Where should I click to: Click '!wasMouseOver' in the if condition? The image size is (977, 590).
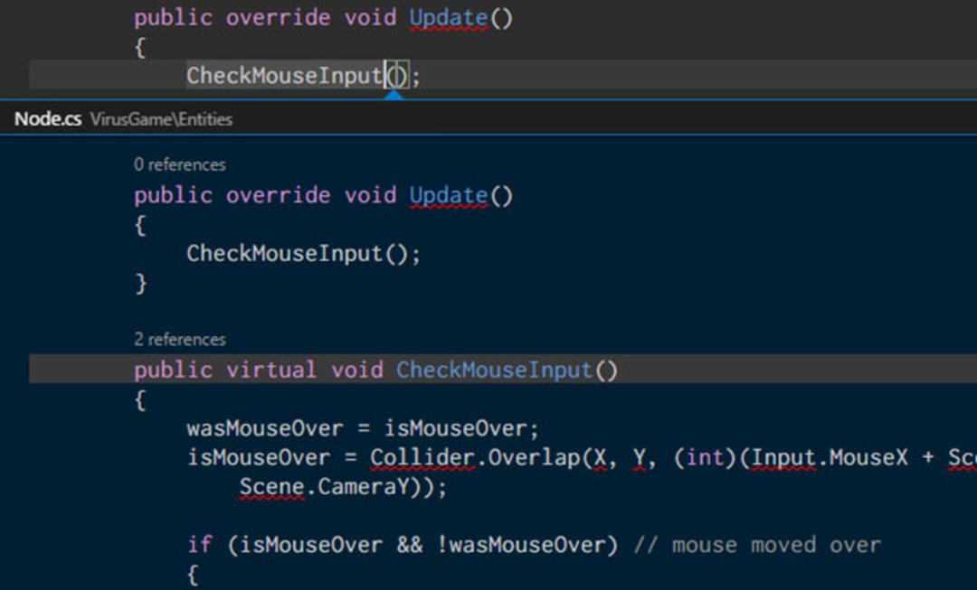pyautogui.click(x=521, y=545)
